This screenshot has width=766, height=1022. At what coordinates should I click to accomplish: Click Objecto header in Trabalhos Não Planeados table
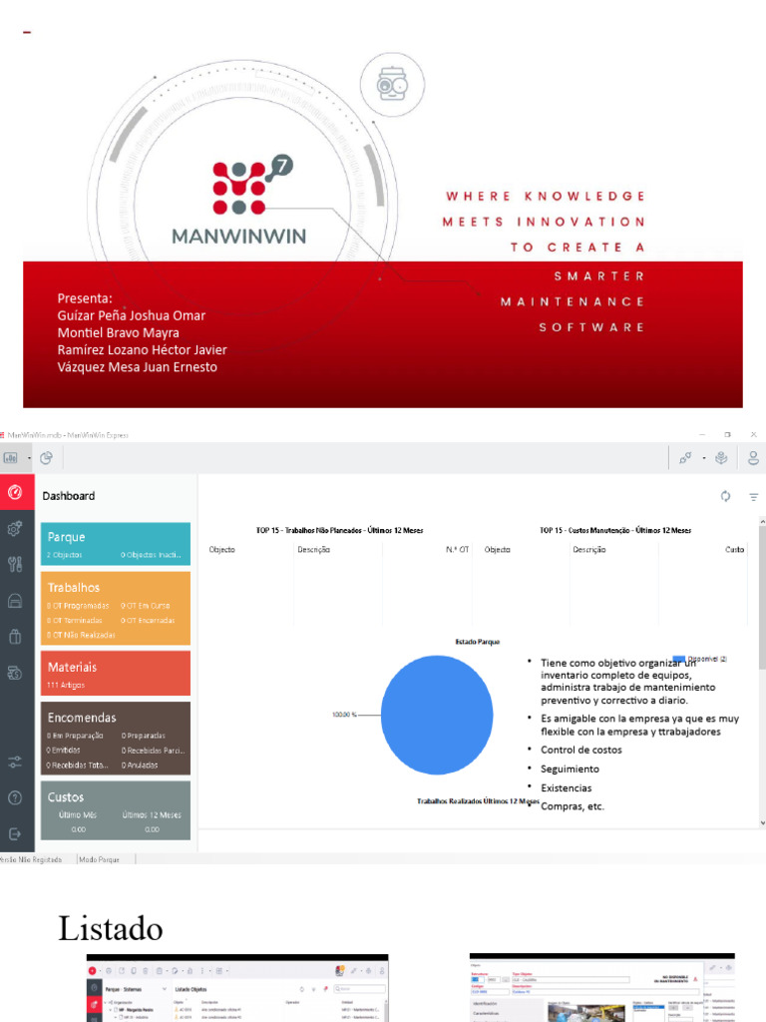coord(222,550)
